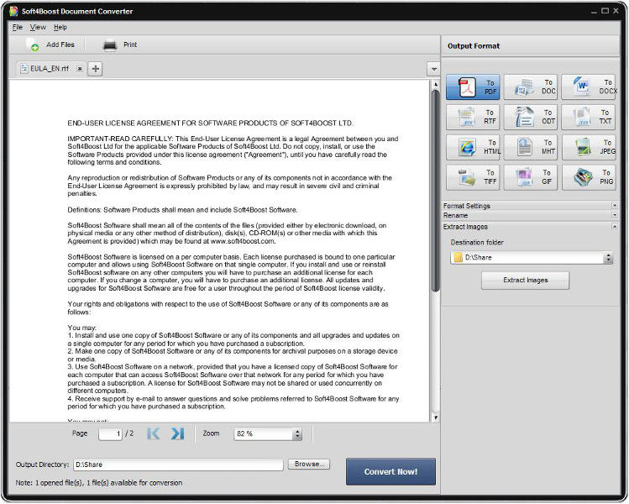Choose the To DOCX format icon

[x=589, y=87]
